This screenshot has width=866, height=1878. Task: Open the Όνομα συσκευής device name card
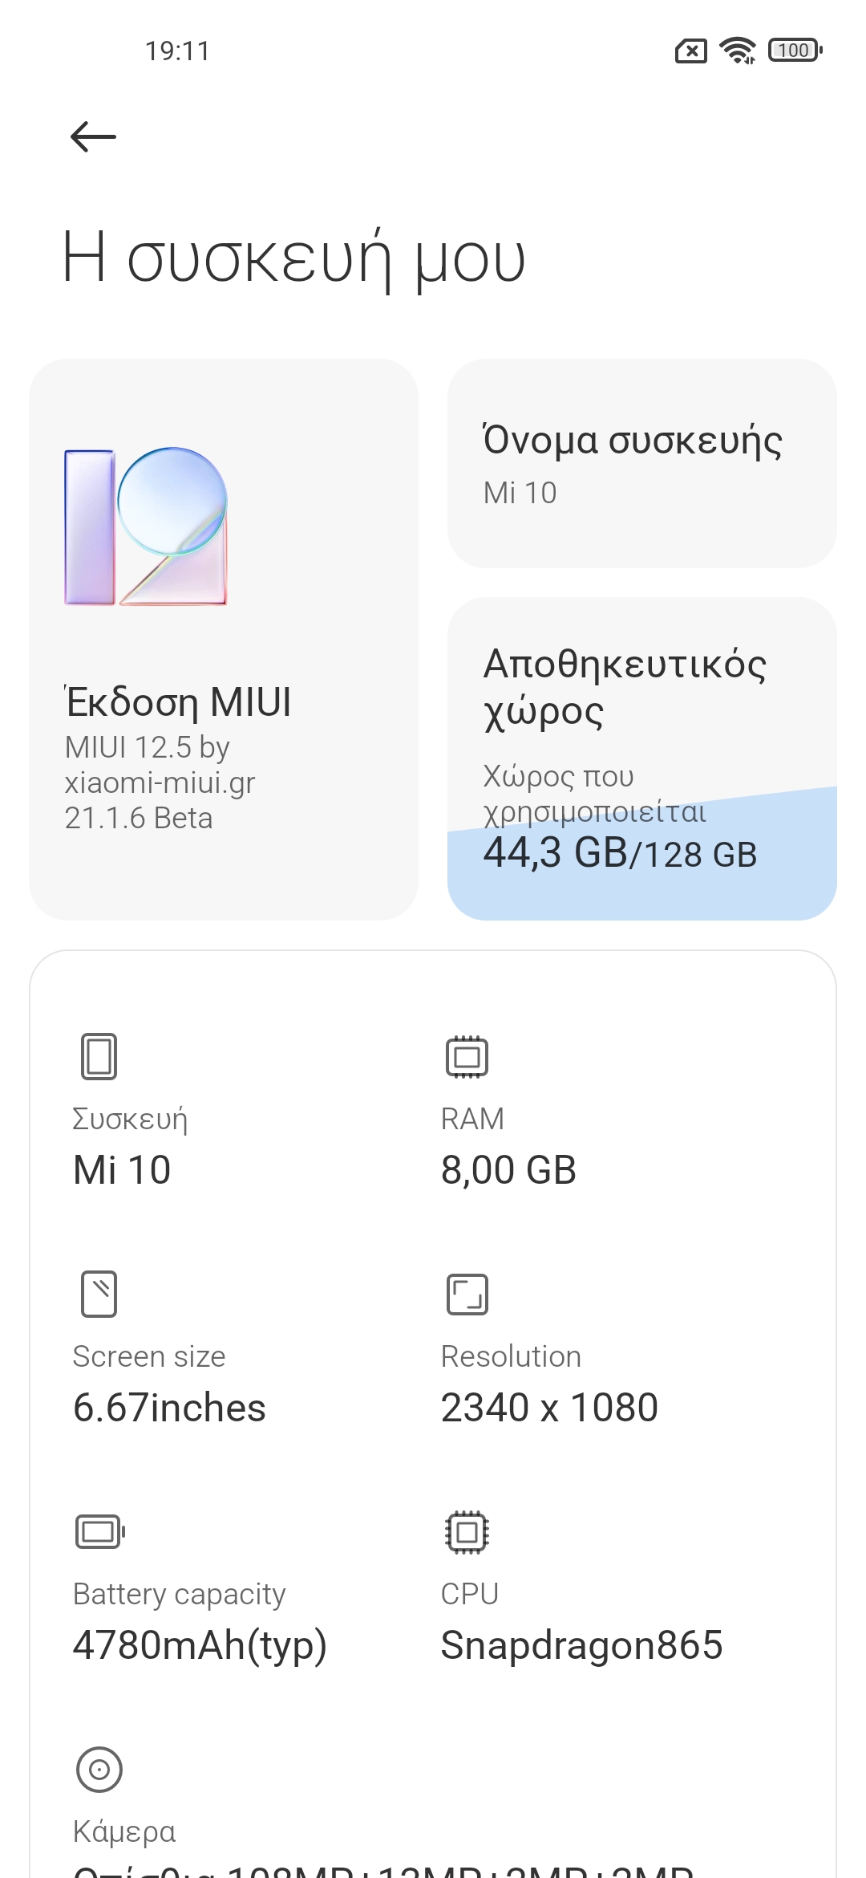(x=641, y=464)
